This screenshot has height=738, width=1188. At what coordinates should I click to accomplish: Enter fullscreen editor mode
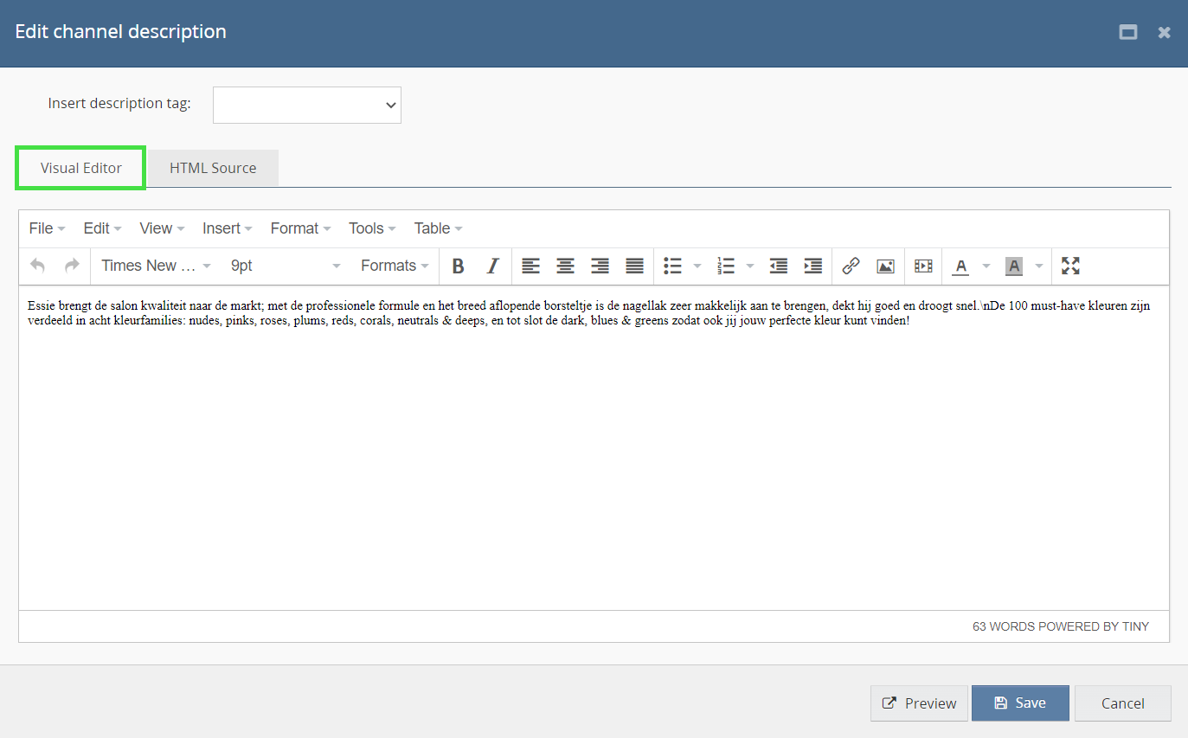[1070, 266]
